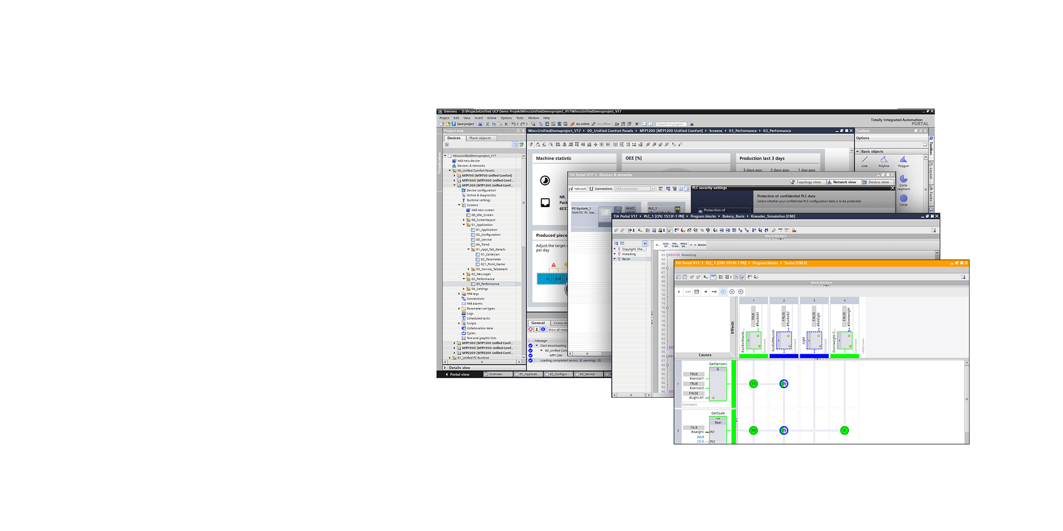
Task: Expand the MTP2200 device node
Action: (x=454, y=353)
